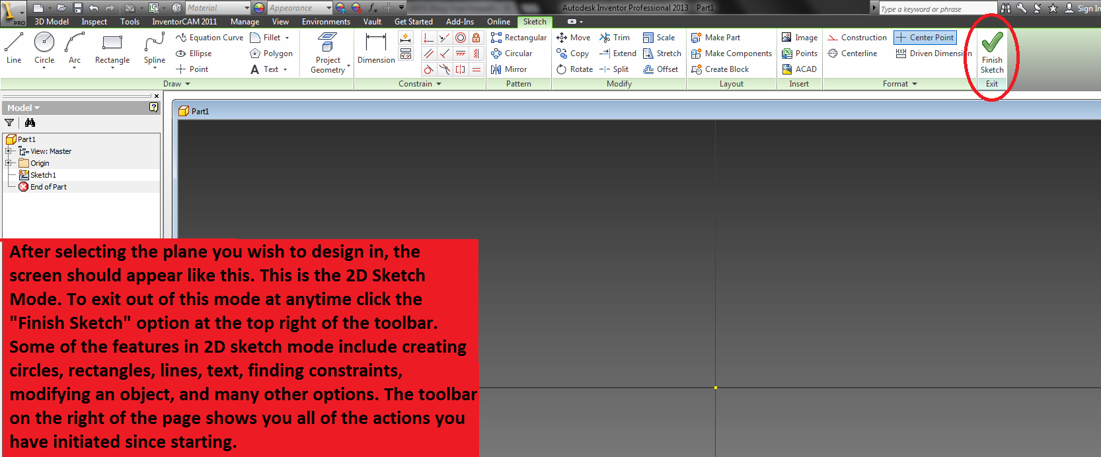This screenshot has height=457, width=1101.
Task: Expand the Draw panel dropdown
Action: pos(188,84)
